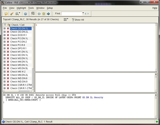Click red X status icon for DPO.R.1
The height and width of the screenshot is (125, 160).
tap(8, 48)
